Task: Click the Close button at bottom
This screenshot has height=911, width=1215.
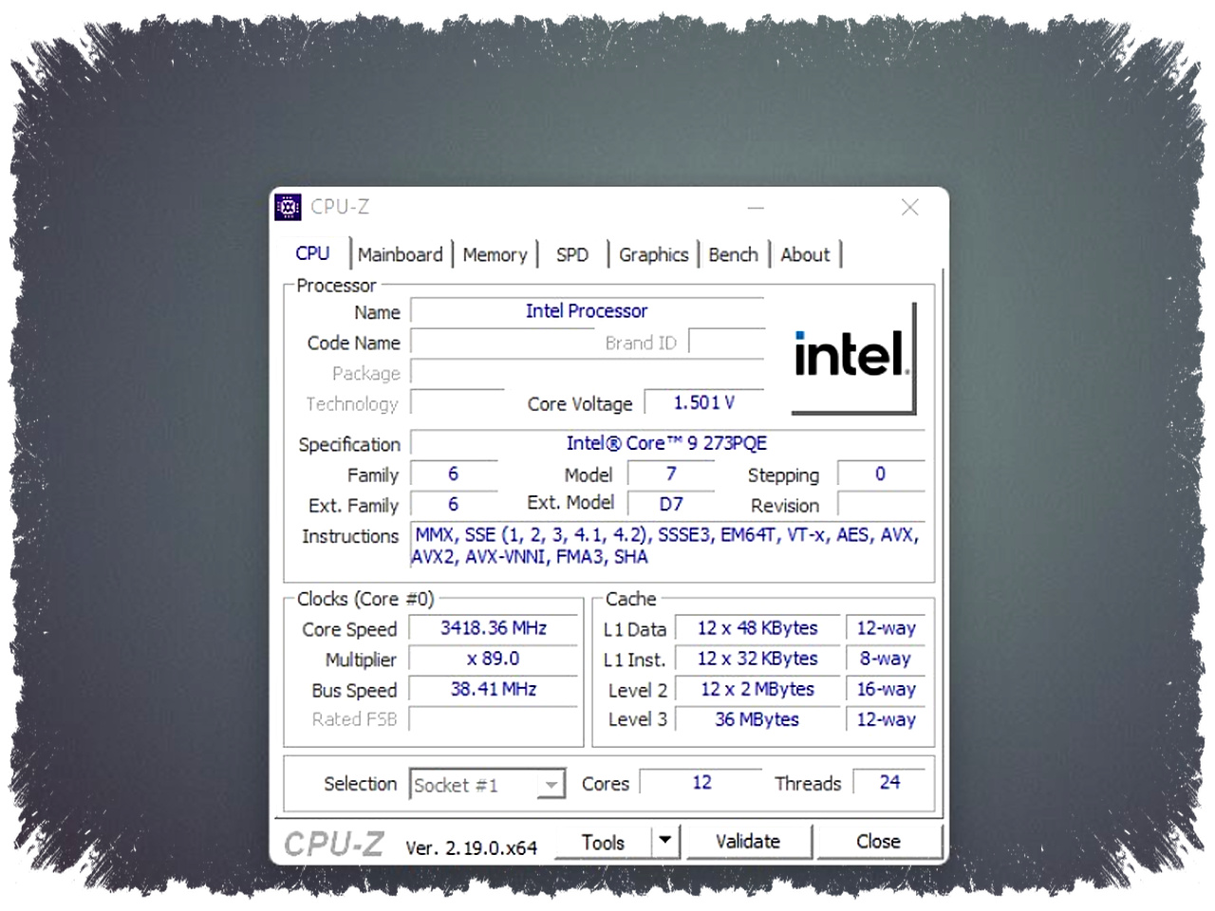Action: (878, 842)
